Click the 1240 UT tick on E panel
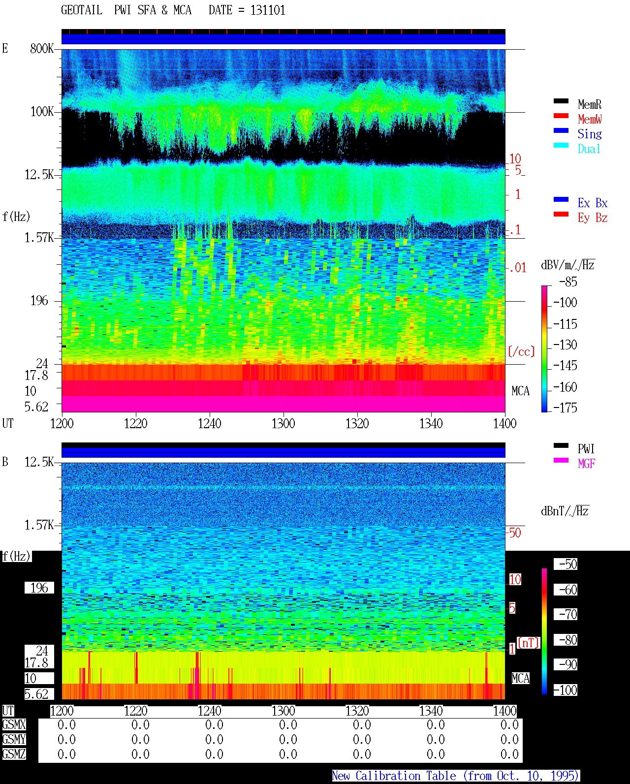Viewport: 630px width, 784px height. 209,423
